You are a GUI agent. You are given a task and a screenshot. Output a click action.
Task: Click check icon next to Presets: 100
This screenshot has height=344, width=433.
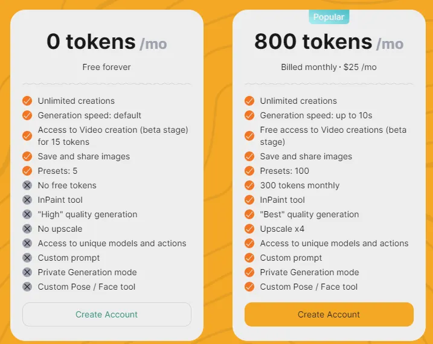pyautogui.click(x=249, y=171)
